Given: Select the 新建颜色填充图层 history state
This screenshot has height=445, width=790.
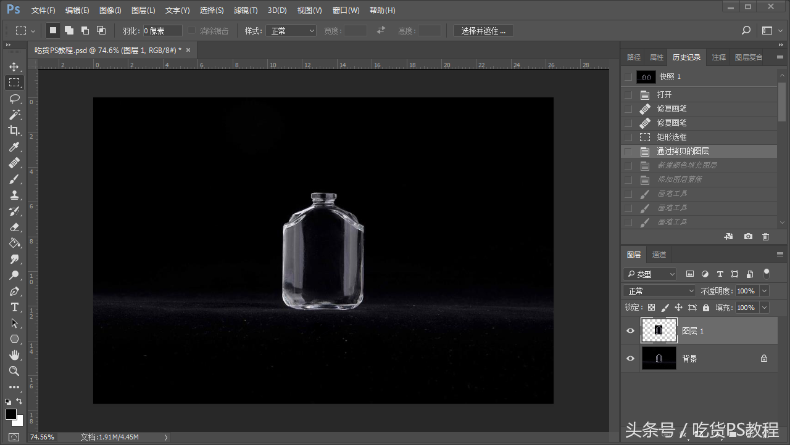Looking at the screenshot, I should pos(699,165).
